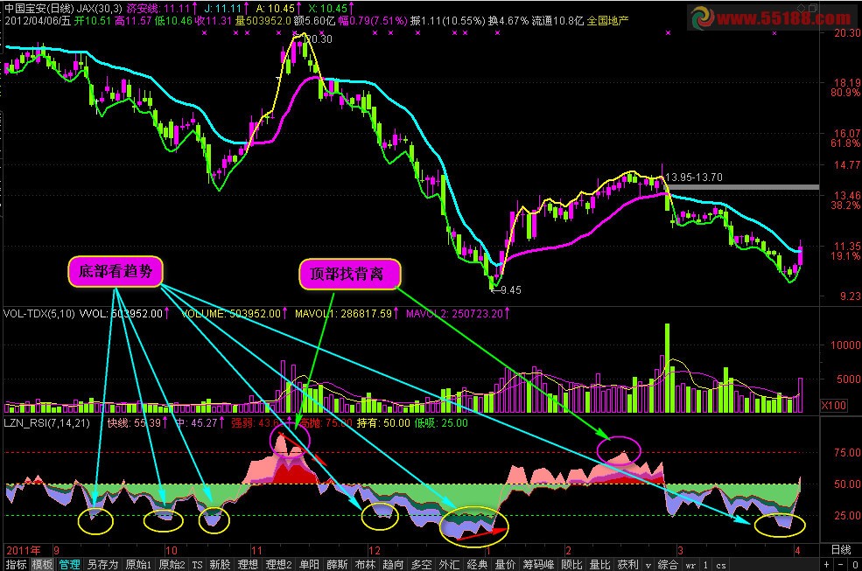The height and width of the screenshot is (571, 862).
Task: Click the cs tab at the bottom
Action: 721,565
